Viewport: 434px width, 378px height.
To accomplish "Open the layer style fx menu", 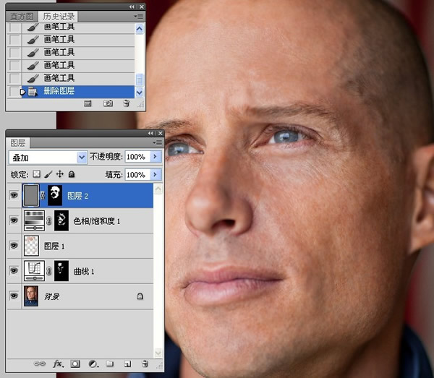I will tap(58, 364).
